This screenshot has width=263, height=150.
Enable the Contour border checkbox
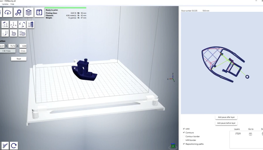point(184,136)
